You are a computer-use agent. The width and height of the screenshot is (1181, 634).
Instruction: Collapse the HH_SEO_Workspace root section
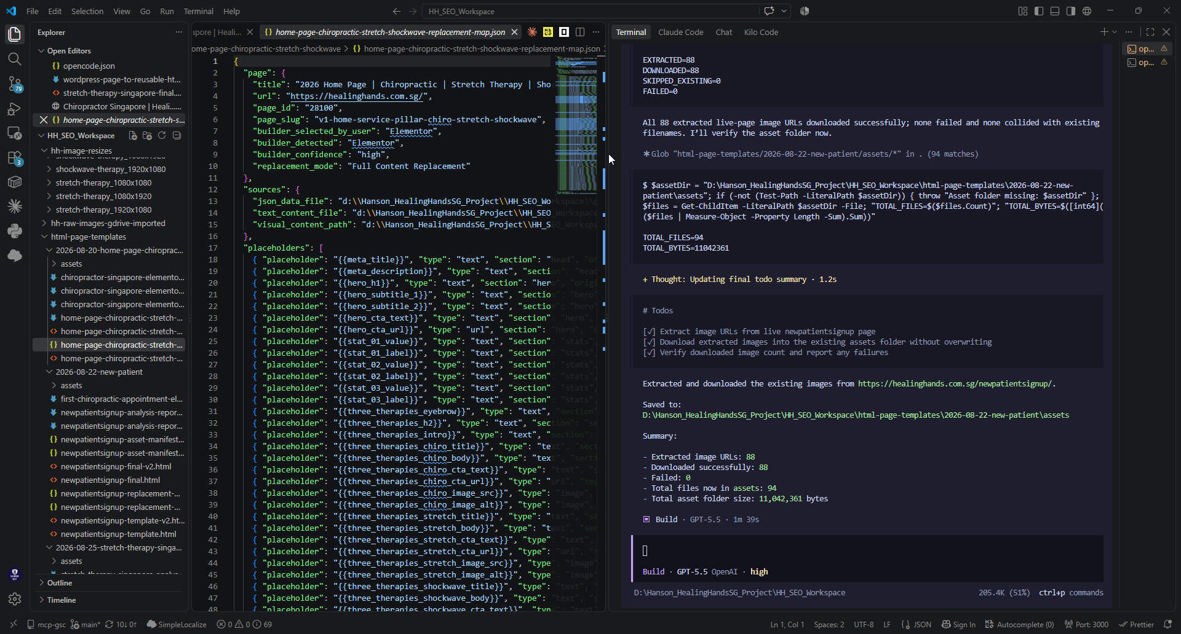click(x=80, y=135)
